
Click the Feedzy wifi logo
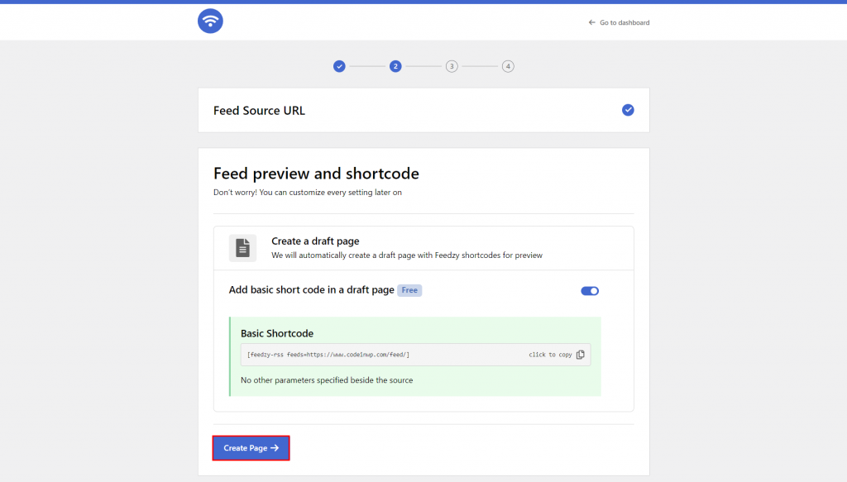click(x=209, y=21)
